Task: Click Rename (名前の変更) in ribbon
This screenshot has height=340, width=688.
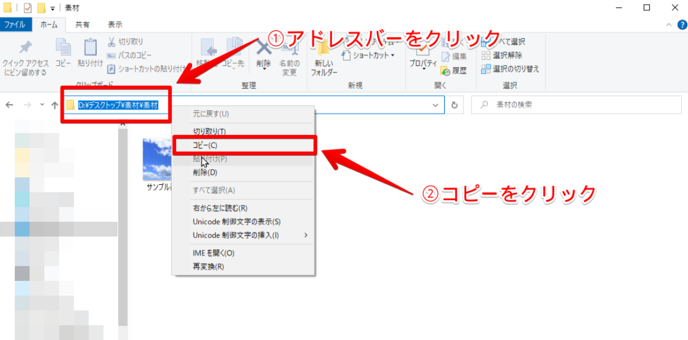Action: pyautogui.click(x=289, y=57)
